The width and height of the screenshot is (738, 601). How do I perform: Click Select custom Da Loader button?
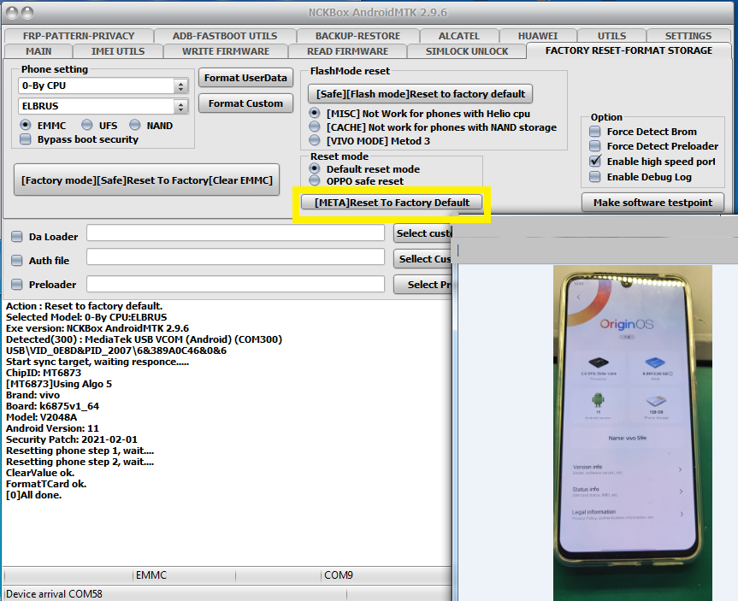point(423,233)
